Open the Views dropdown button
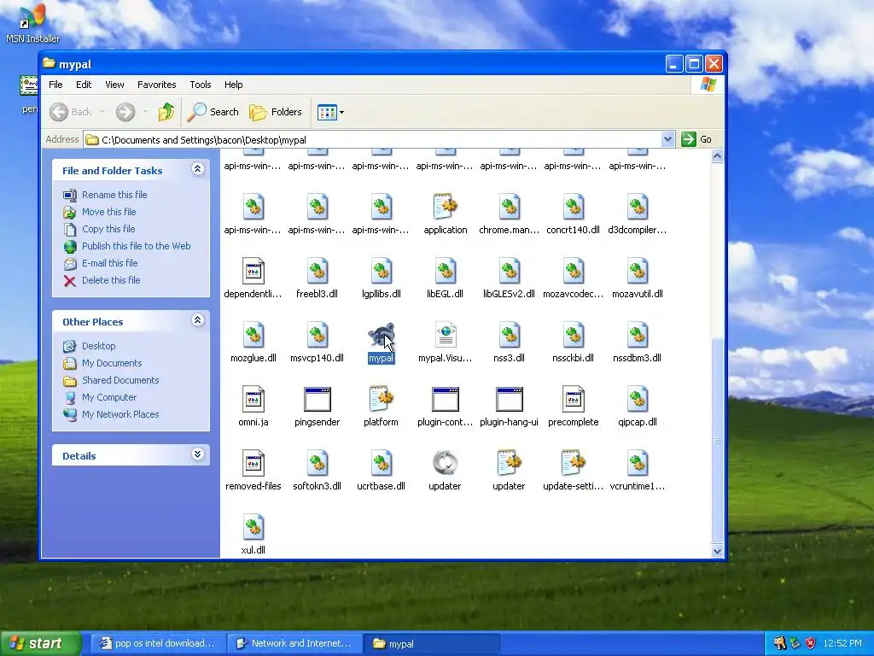Image resolution: width=874 pixels, height=656 pixels. [x=330, y=112]
